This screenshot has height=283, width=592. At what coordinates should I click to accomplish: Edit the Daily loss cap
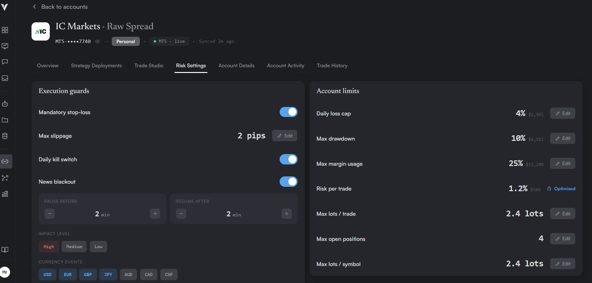563,114
